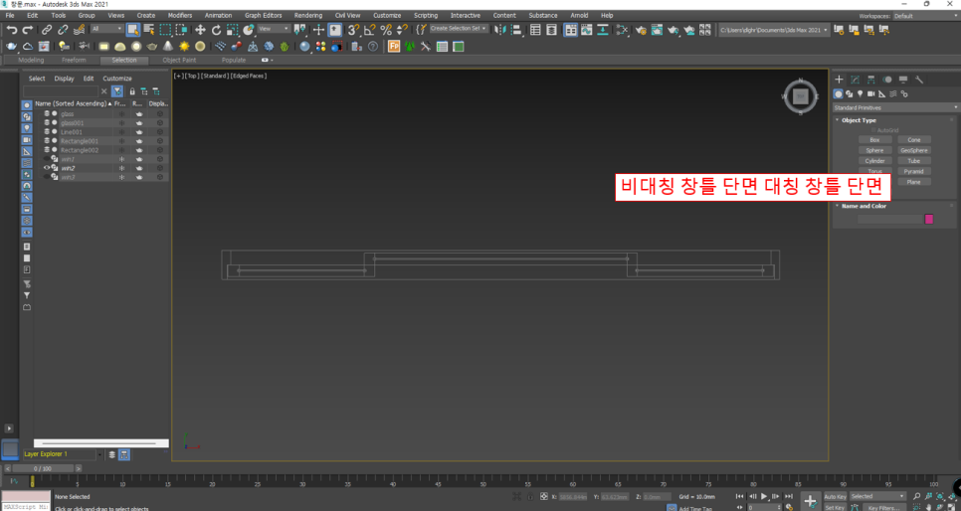Toggle Angle Snap in the toolbar

click(369, 30)
